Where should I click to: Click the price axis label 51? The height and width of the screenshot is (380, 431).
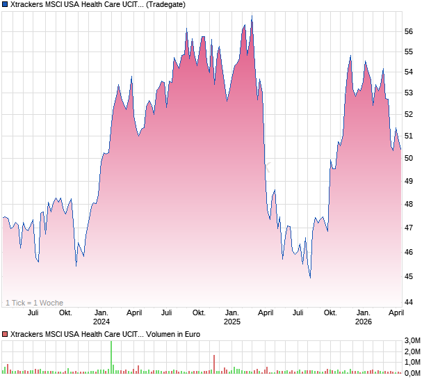click(409, 136)
